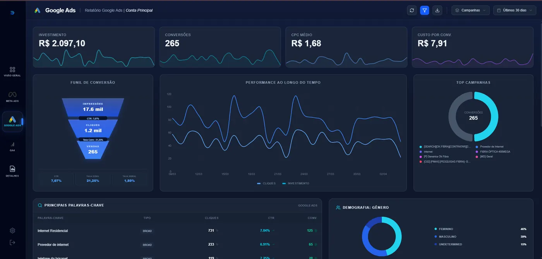
Task: Click the logout icon in sidebar
Action: point(12,242)
